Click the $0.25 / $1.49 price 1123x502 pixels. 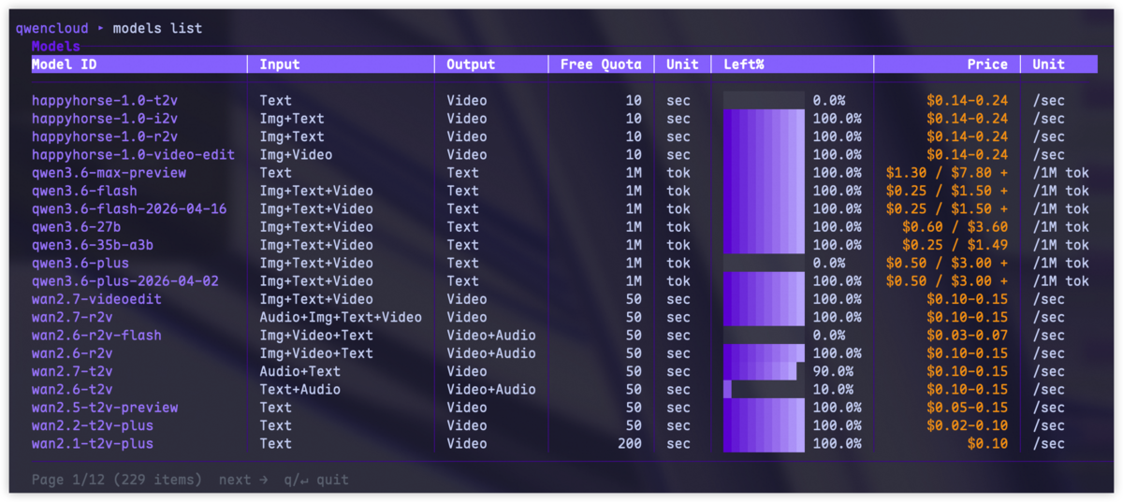pos(955,245)
